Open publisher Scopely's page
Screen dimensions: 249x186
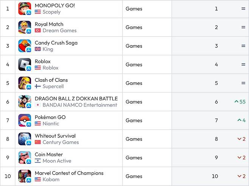(x=51, y=12)
